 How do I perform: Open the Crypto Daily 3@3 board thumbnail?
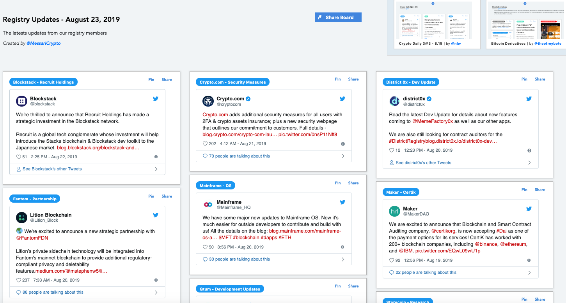point(434,23)
